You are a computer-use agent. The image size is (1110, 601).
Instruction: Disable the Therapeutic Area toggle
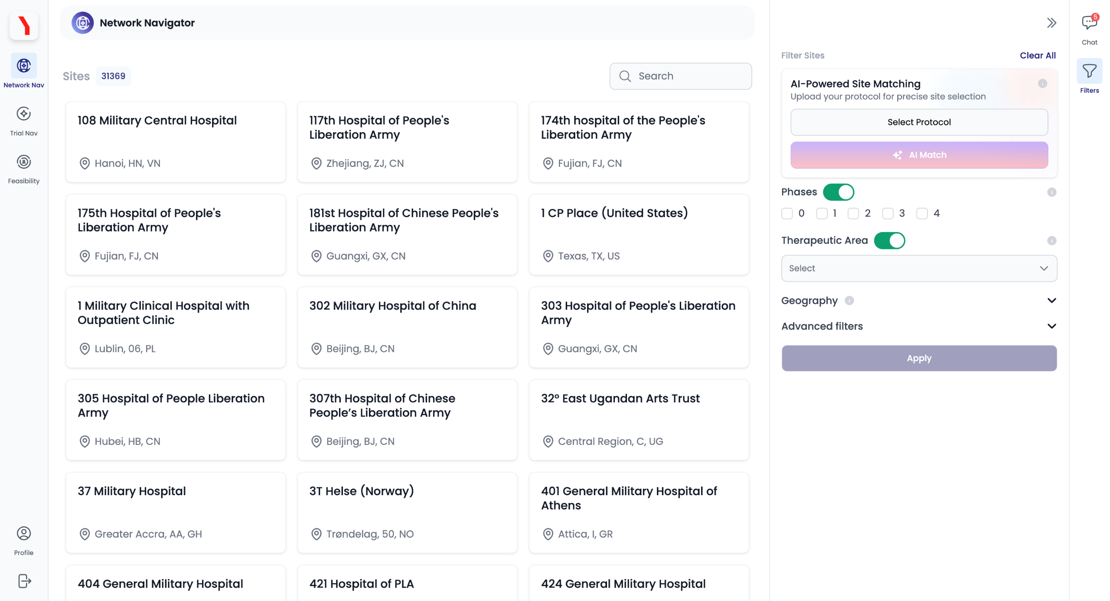[x=889, y=241]
